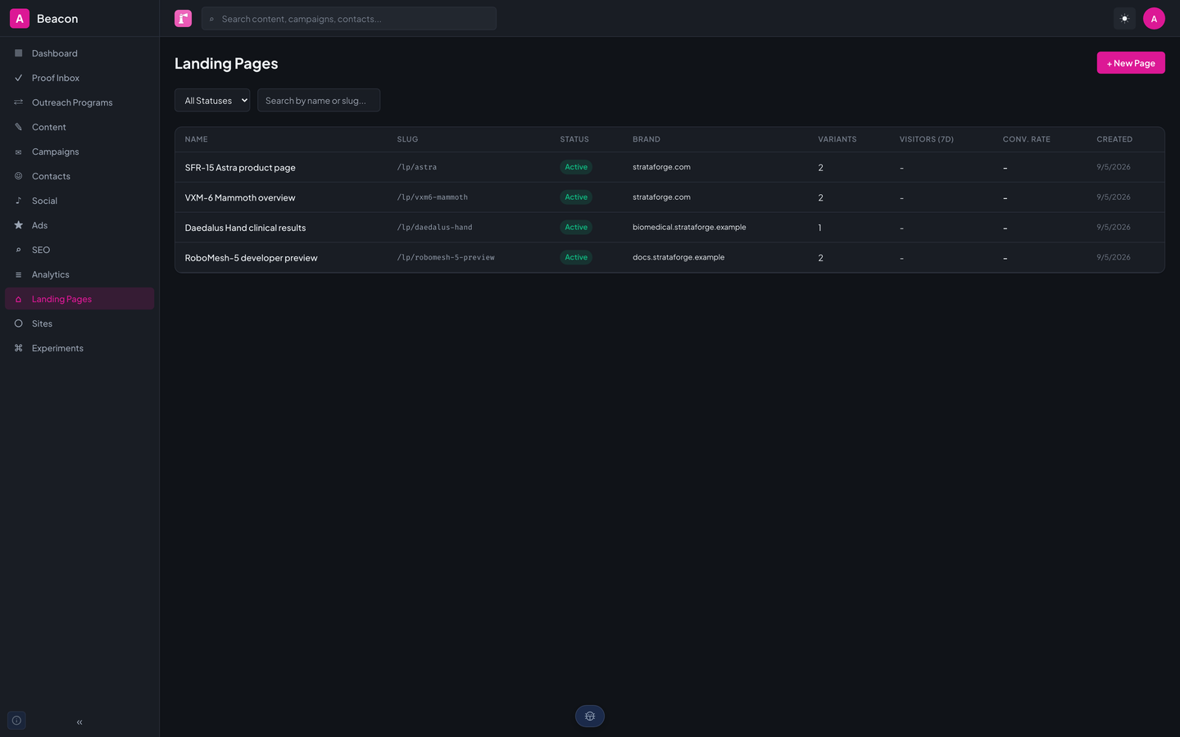Click the VISITORS (7D) column header

pos(927,139)
